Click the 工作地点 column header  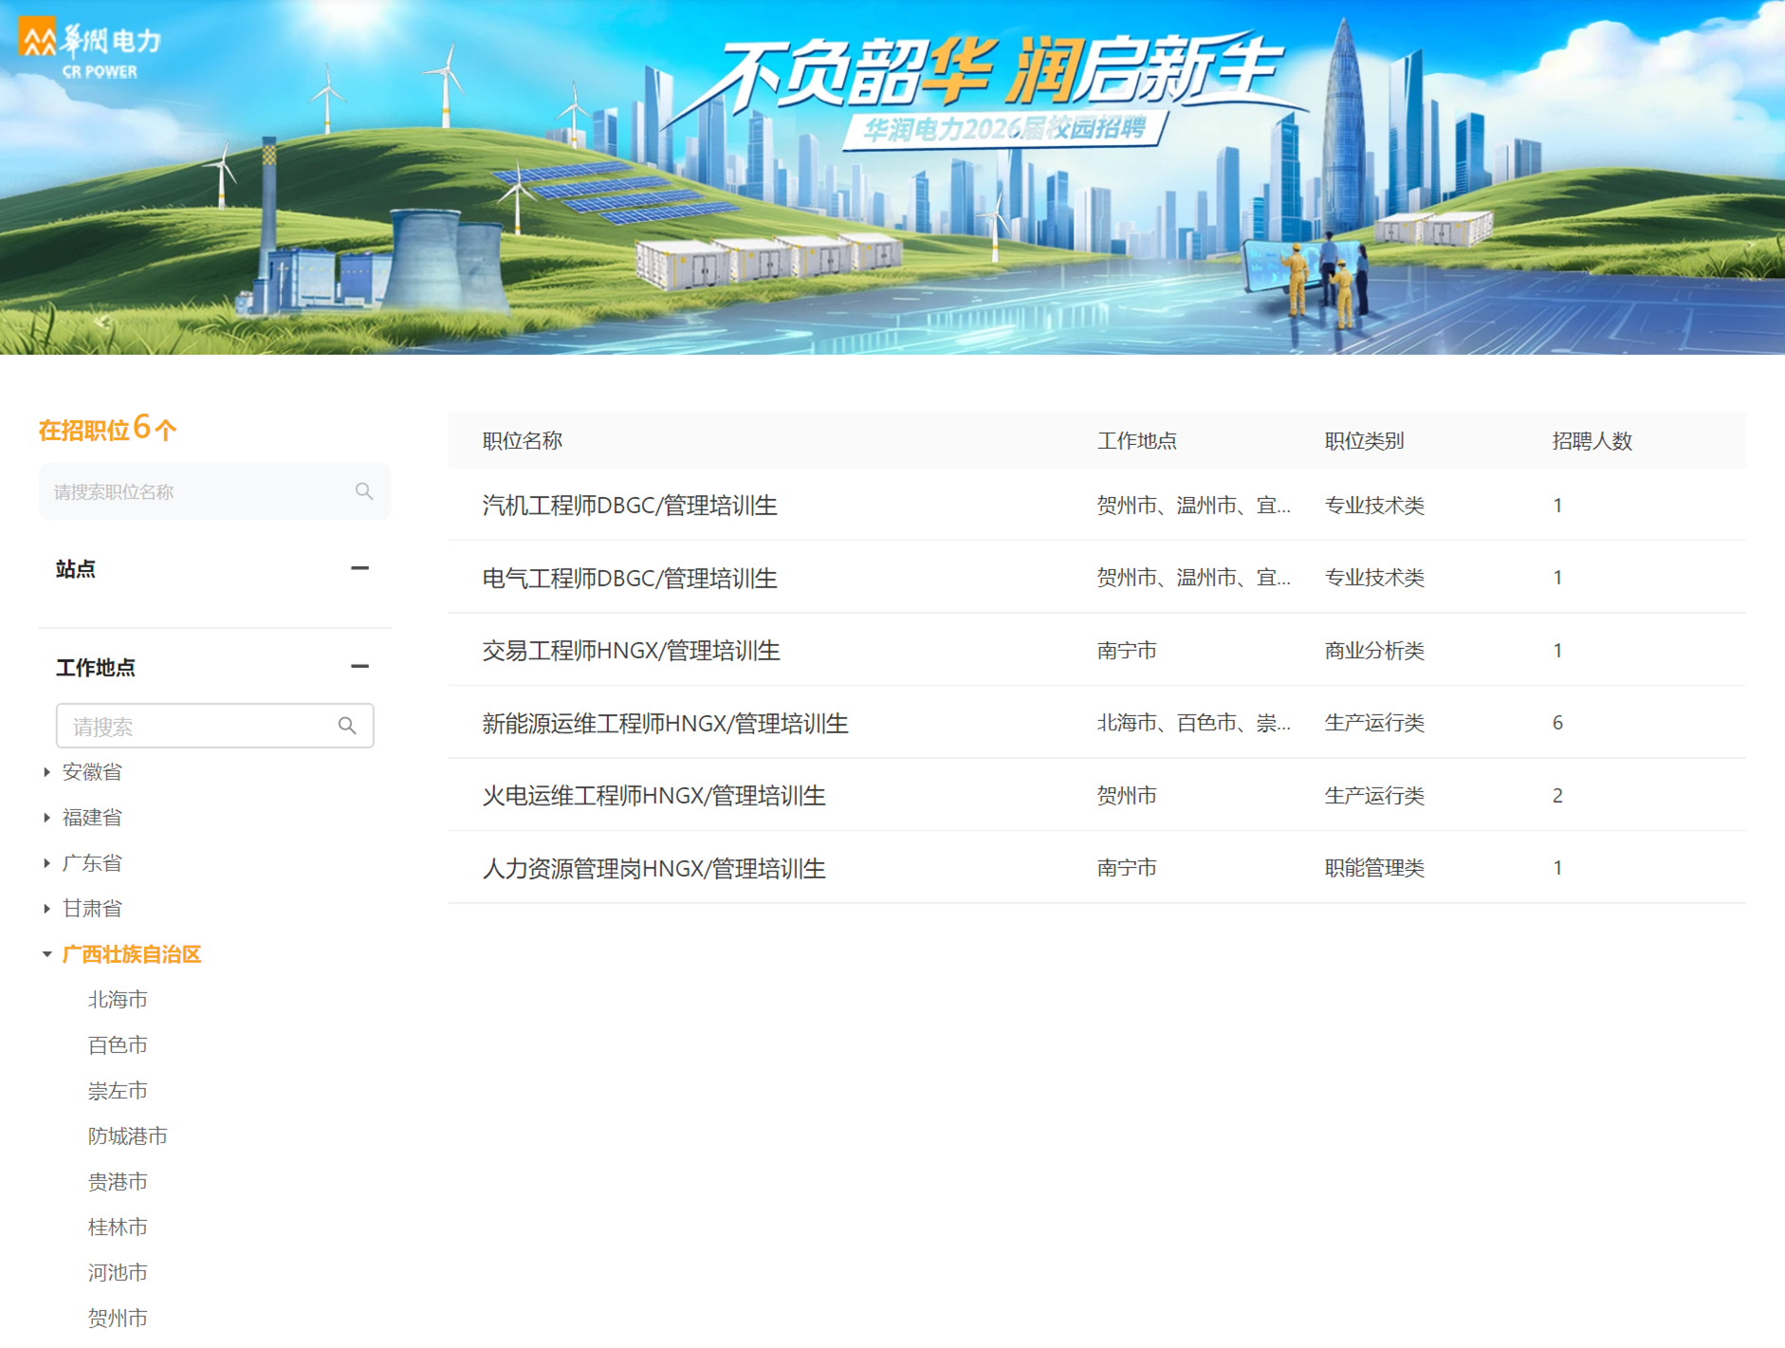tap(1137, 441)
